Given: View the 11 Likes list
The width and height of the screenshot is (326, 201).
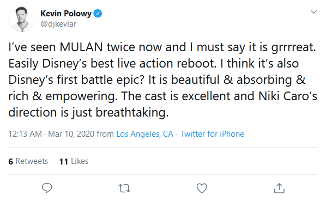Looking at the screenshot, I should pyautogui.click(x=74, y=161).
